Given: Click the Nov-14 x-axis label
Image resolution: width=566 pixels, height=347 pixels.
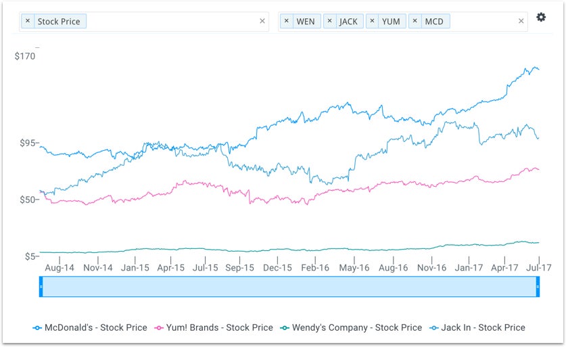Looking at the screenshot, I should tap(98, 268).
